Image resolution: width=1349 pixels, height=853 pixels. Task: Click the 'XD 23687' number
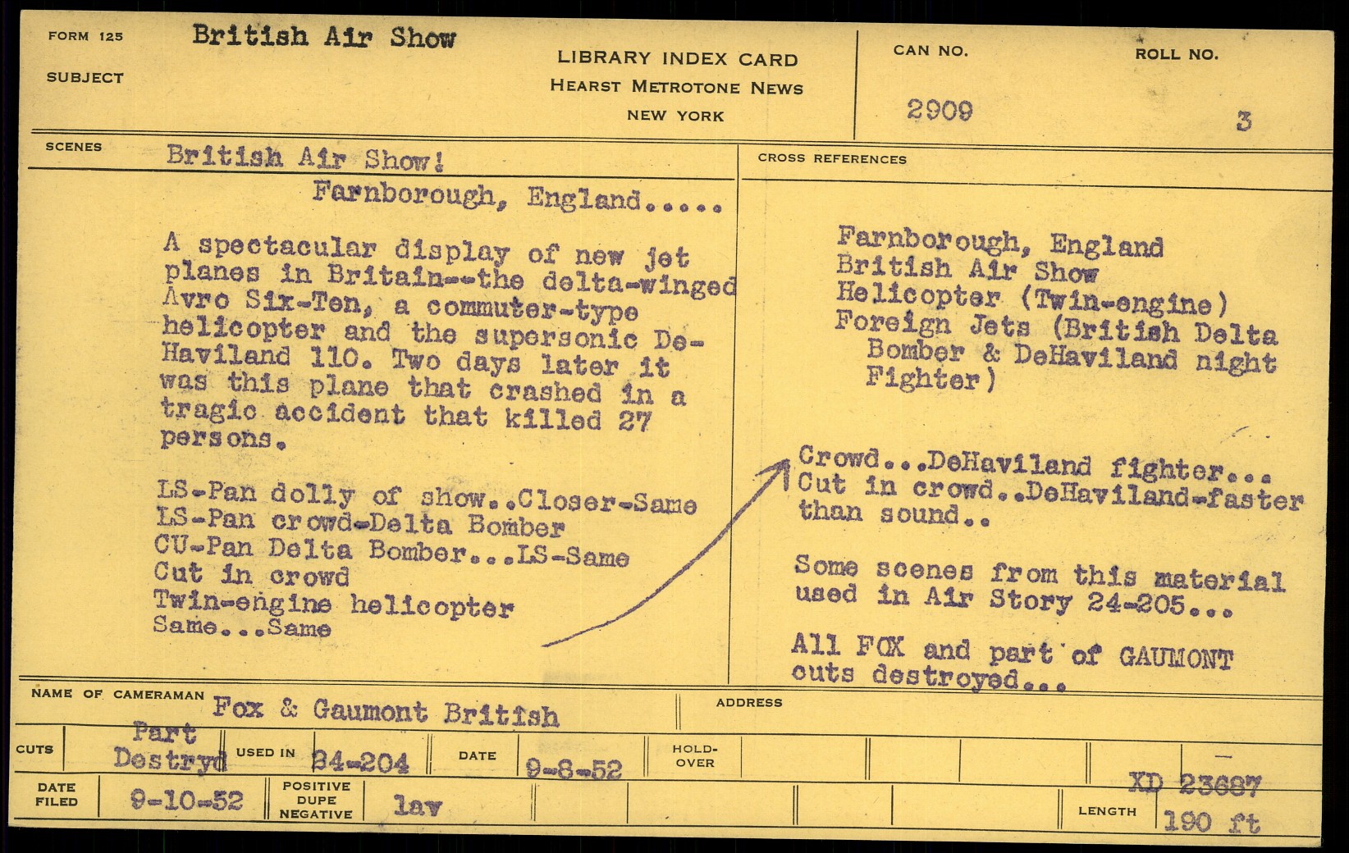point(1194,785)
